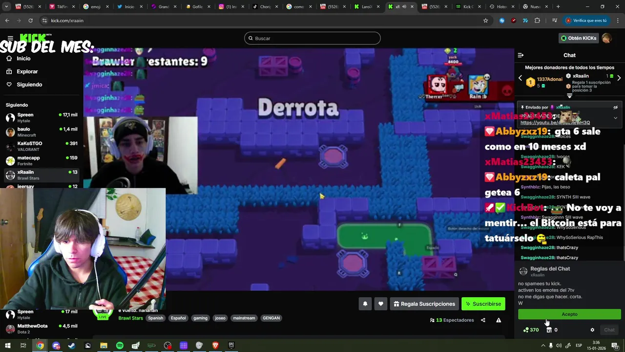Open xRaaiin channel in sidebar
The height and width of the screenshot is (352, 625).
click(x=42, y=175)
